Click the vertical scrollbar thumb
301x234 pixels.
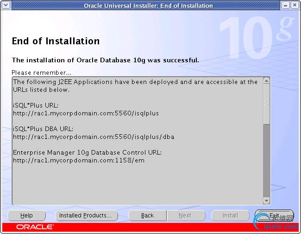point(266,104)
